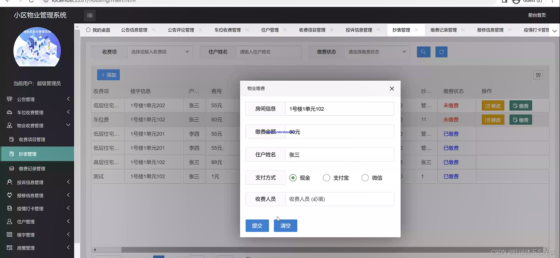
Task: Click the search magnifier button
Action: pyautogui.click(x=424, y=52)
